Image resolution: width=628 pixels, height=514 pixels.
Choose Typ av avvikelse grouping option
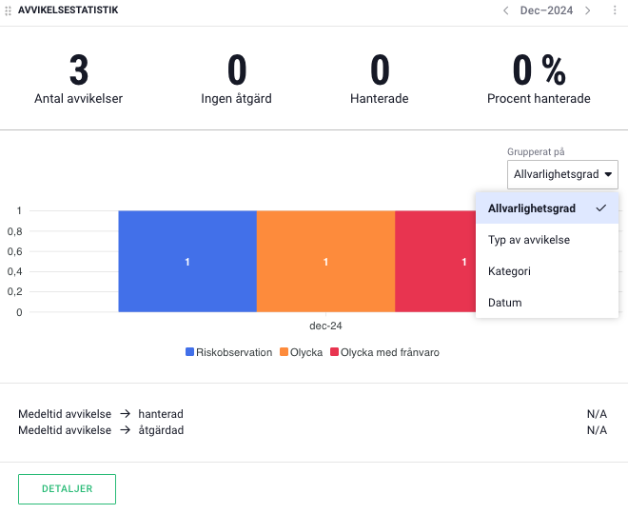pyautogui.click(x=529, y=240)
